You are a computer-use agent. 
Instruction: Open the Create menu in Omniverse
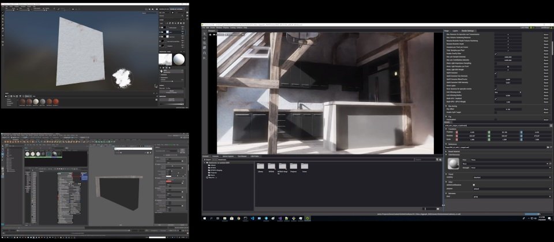pos(212,28)
